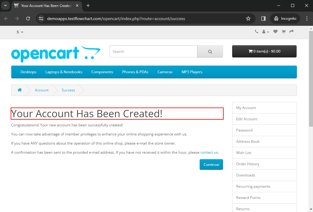Open the wish list heart icon
313x212 pixels.
pos(275,32)
